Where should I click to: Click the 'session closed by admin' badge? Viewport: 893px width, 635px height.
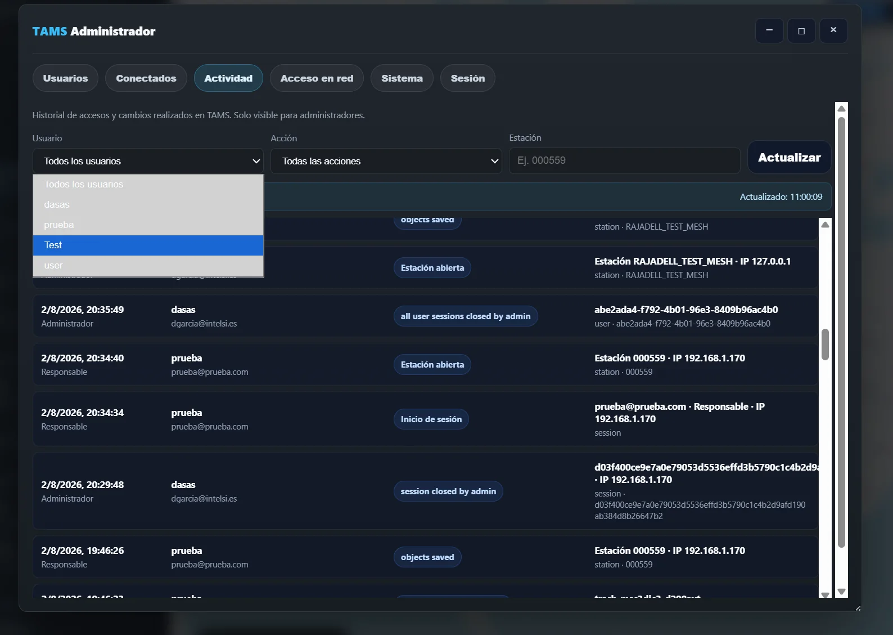pyautogui.click(x=448, y=491)
